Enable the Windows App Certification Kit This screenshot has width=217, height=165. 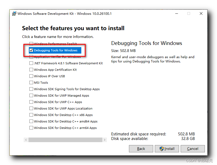[31, 70]
